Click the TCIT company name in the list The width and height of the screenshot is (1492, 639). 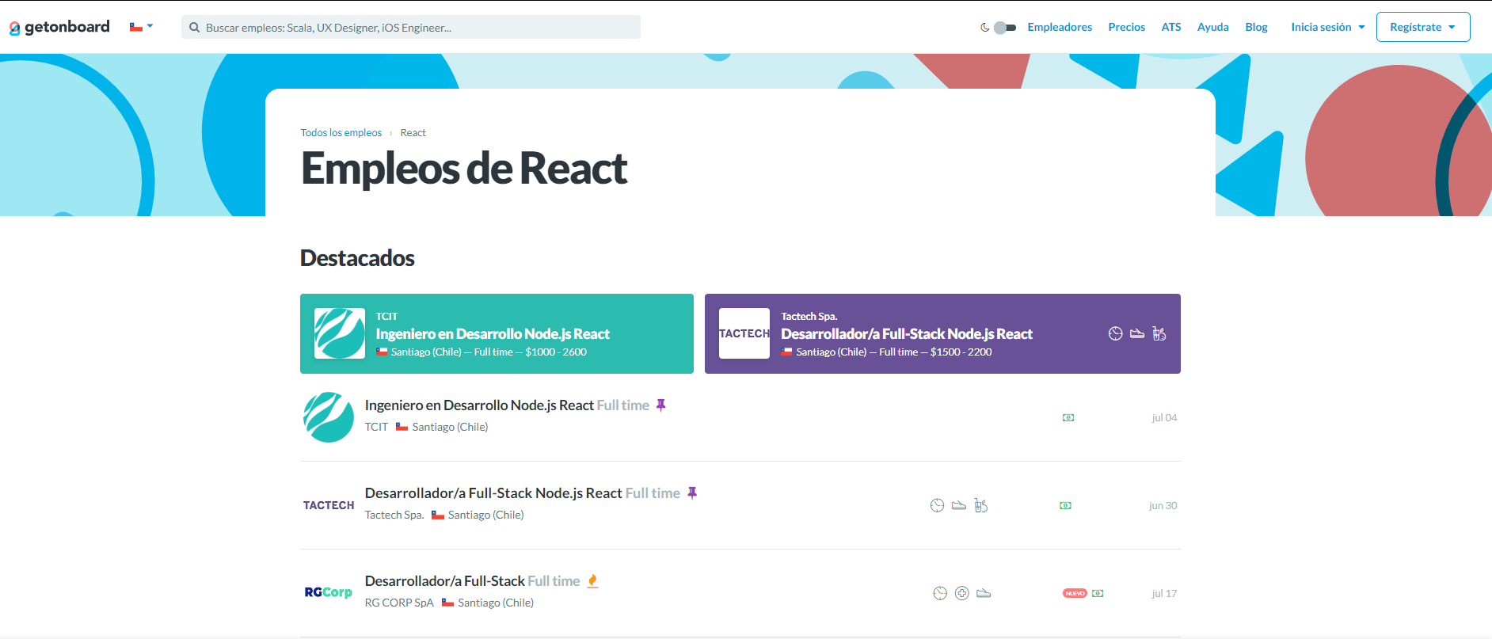tap(376, 427)
